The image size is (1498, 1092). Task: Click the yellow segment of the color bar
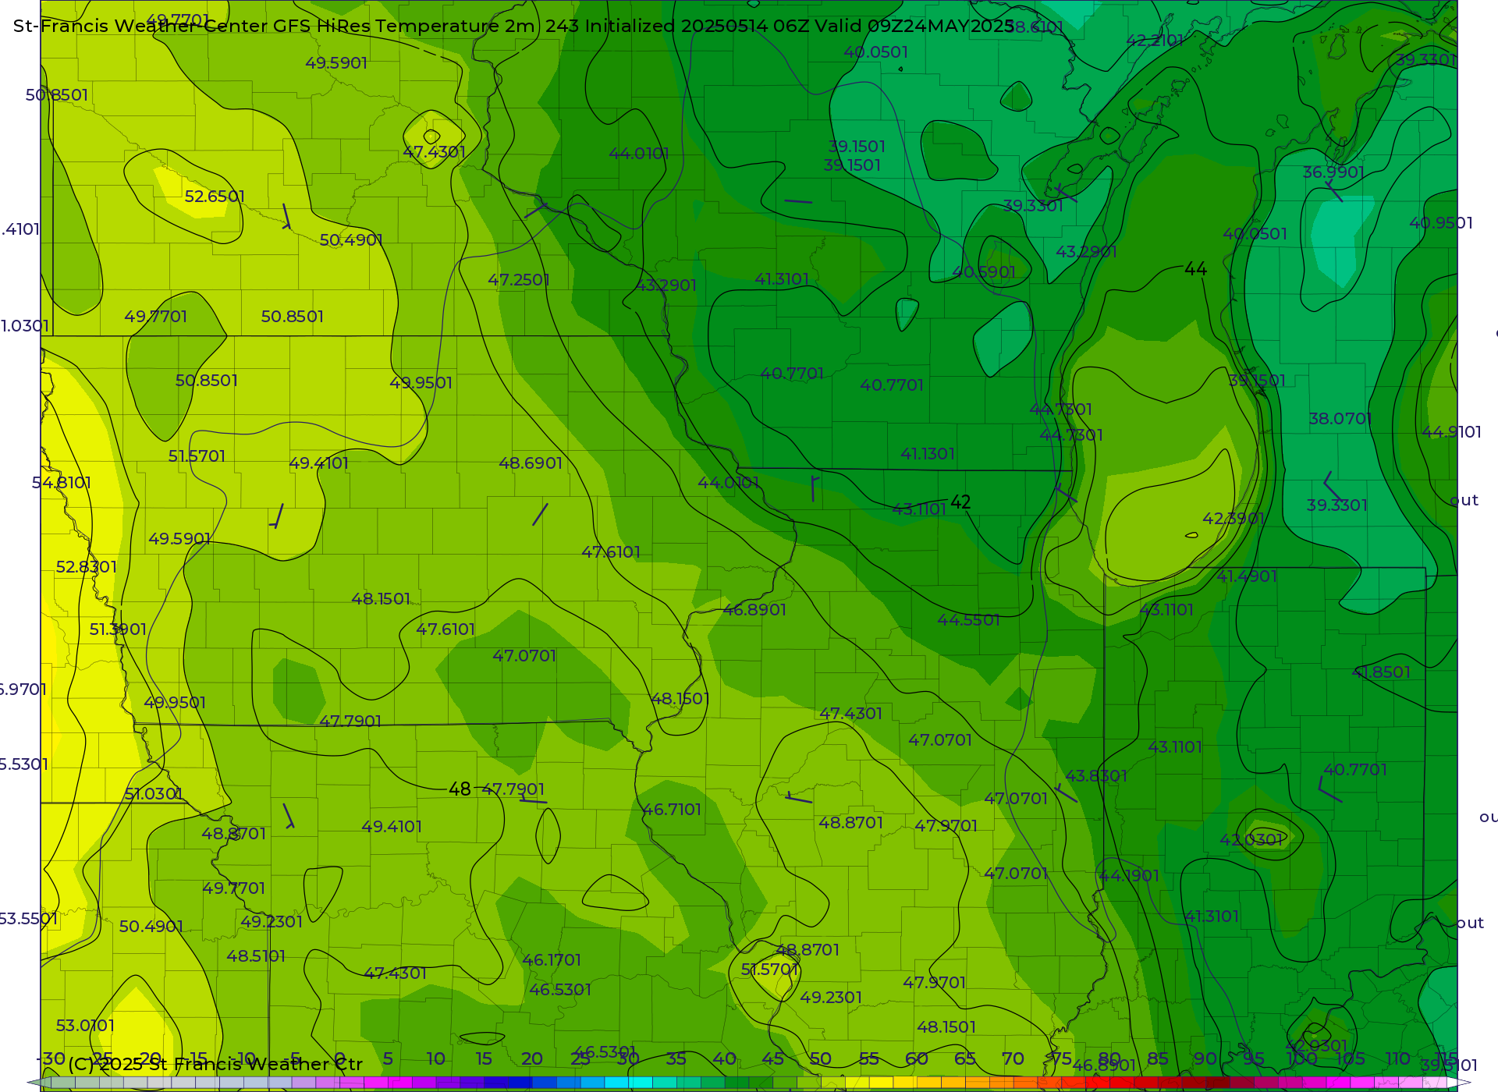(882, 1083)
